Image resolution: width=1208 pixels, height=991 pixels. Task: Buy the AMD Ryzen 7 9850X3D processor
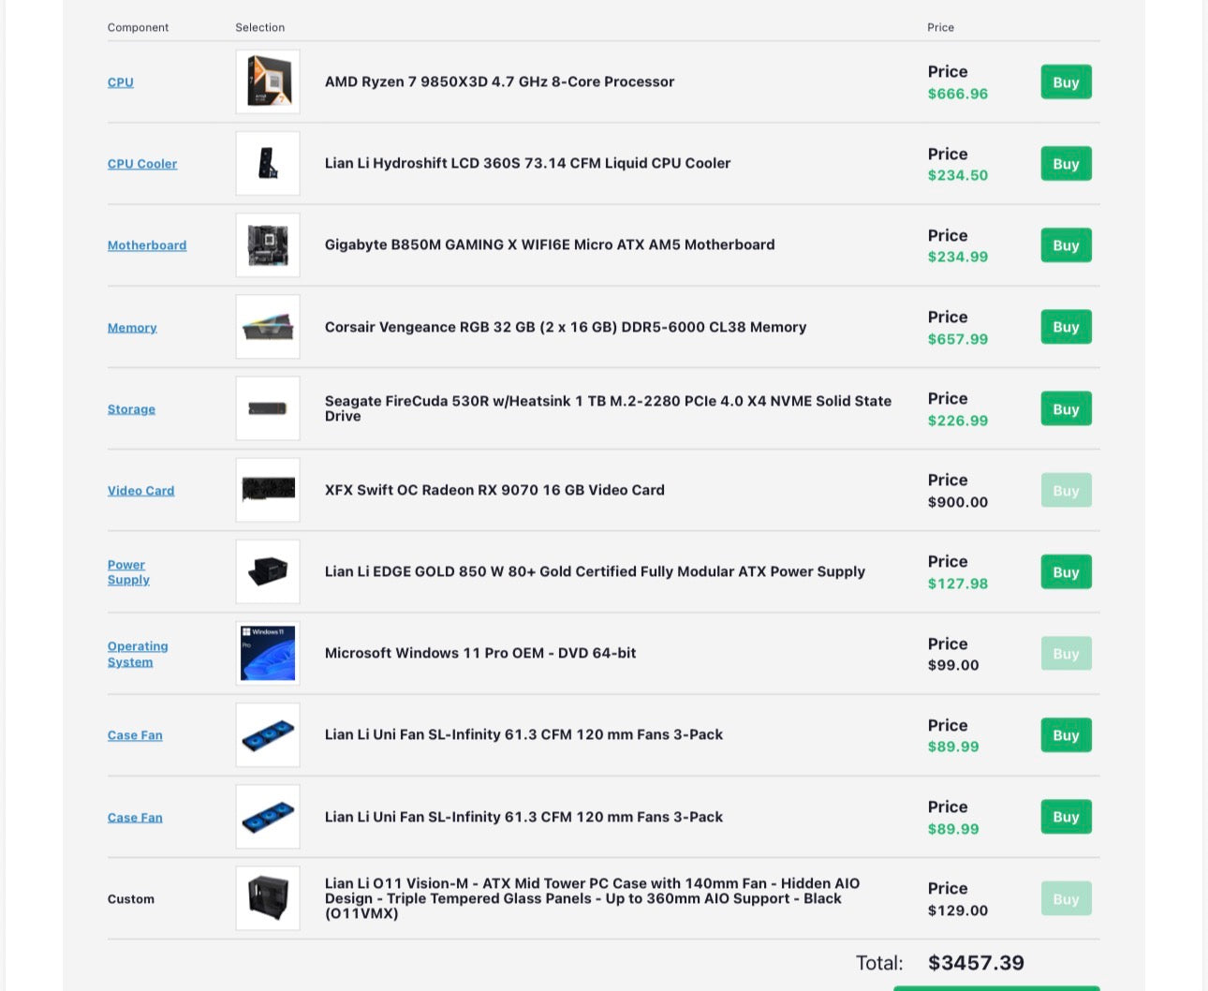(1066, 82)
